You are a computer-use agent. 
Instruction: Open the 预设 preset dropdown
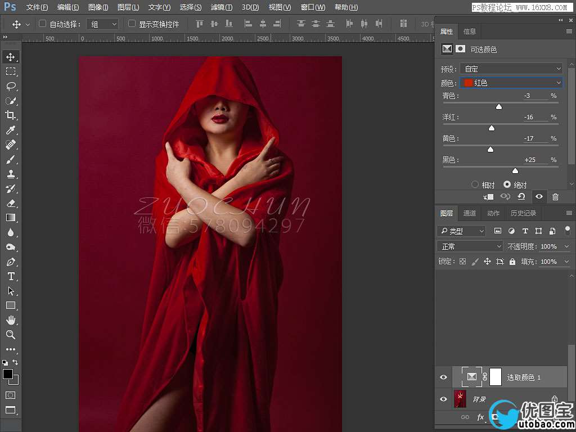(511, 69)
